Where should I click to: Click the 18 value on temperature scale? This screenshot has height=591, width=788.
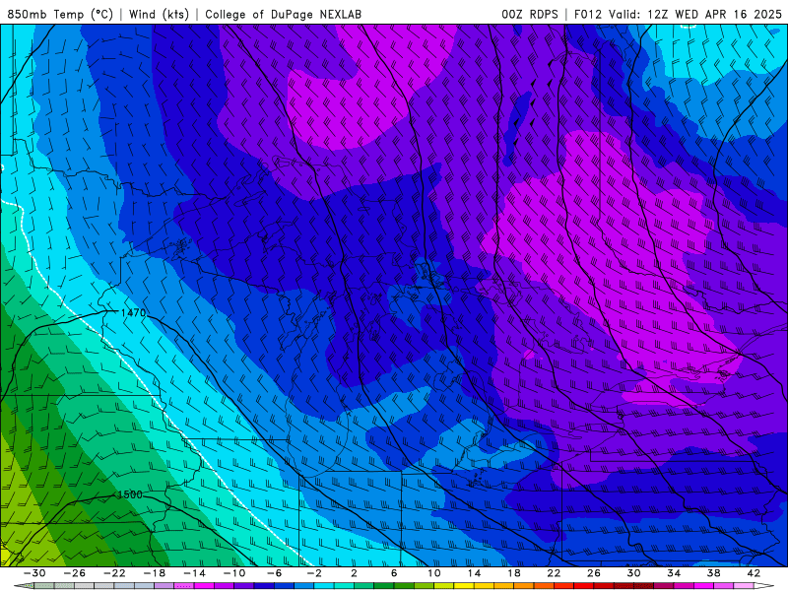513,573
